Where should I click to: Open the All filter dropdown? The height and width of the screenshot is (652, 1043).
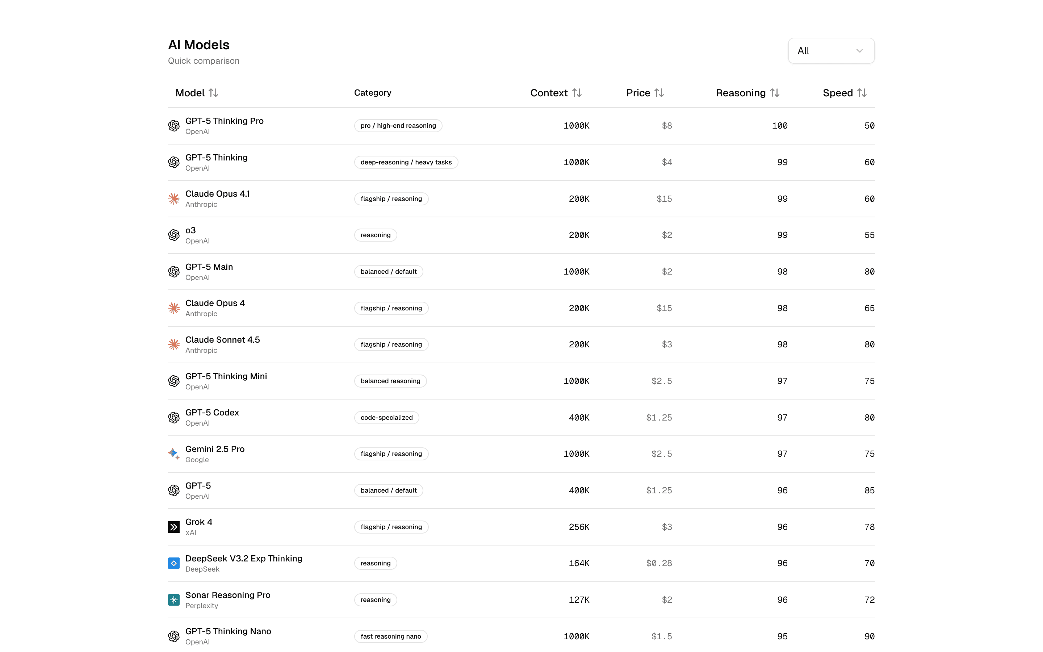point(831,50)
